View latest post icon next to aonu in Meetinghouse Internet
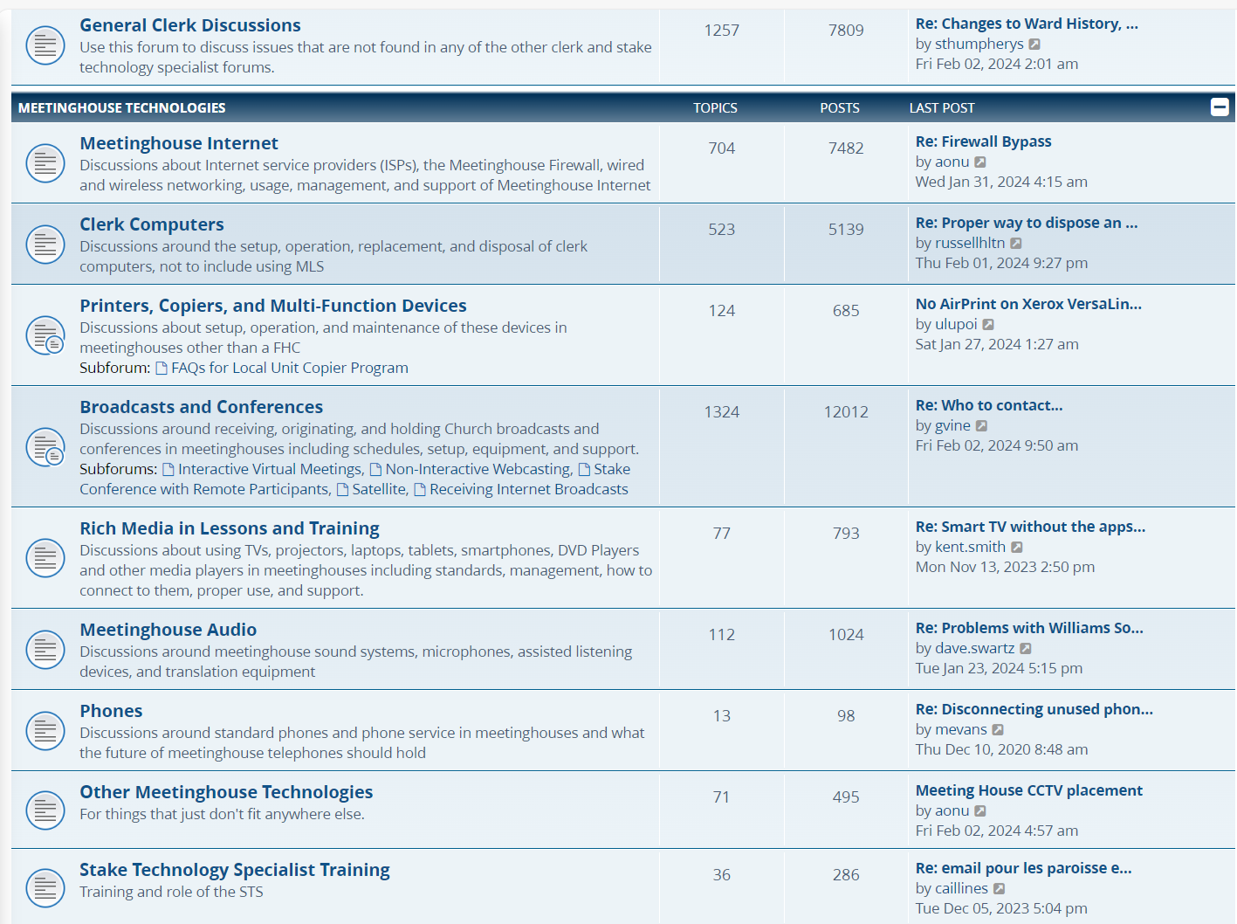1237x924 pixels. coord(980,162)
